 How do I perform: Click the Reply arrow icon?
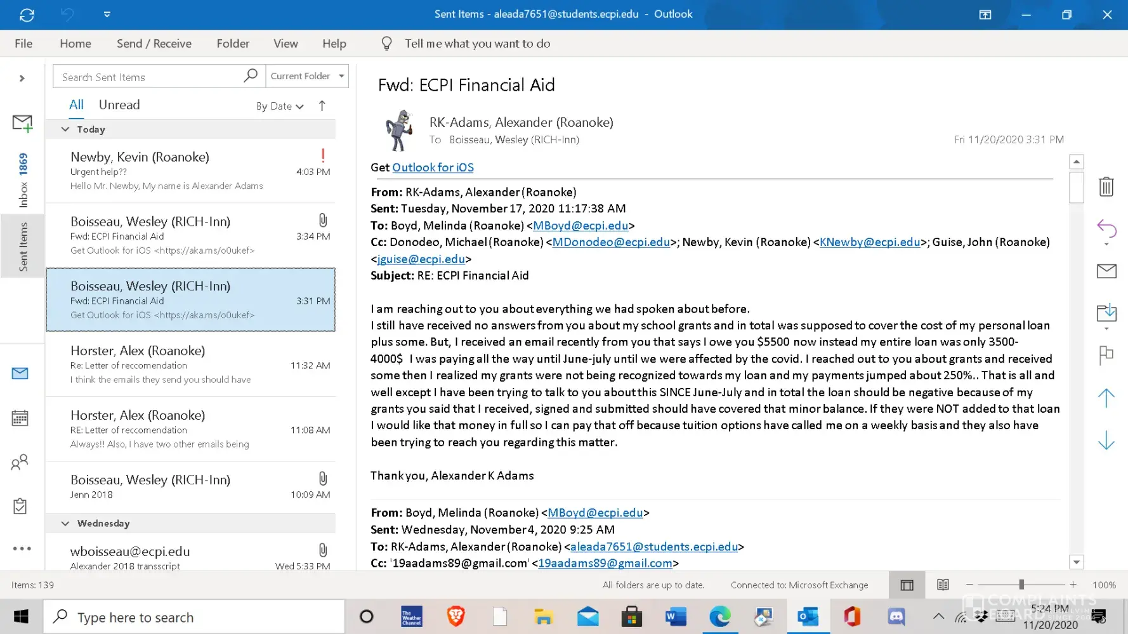[1106, 228]
